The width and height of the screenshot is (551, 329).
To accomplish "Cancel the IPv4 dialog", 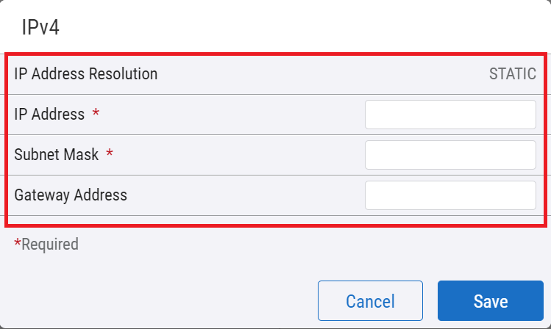I will [370, 301].
